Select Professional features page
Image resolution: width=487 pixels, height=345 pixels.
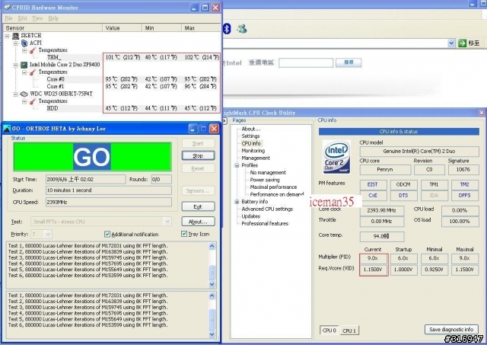(x=265, y=223)
